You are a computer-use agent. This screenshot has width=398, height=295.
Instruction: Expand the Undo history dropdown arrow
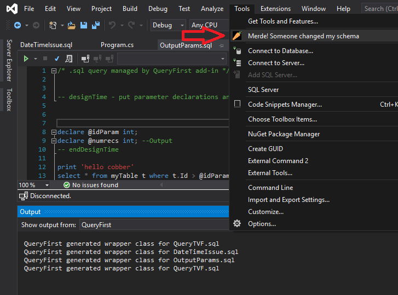[122, 25]
